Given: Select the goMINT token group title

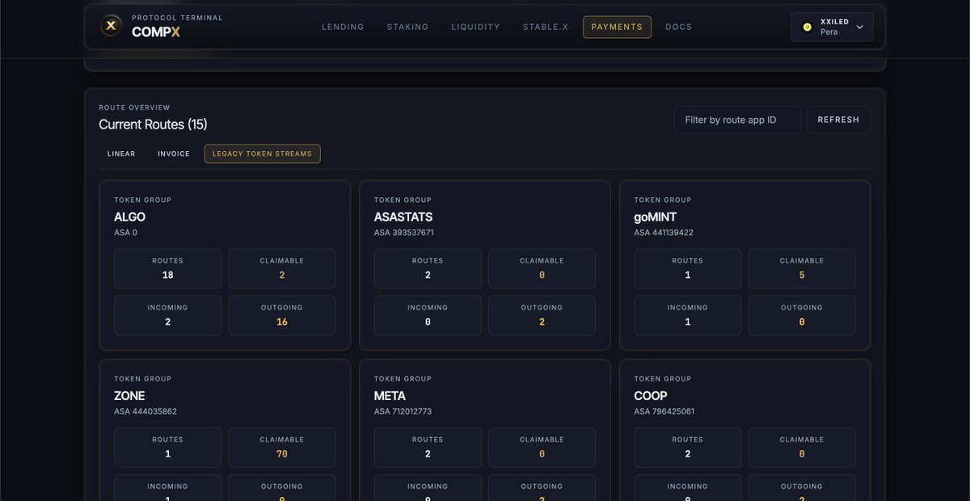Looking at the screenshot, I should [655, 217].
